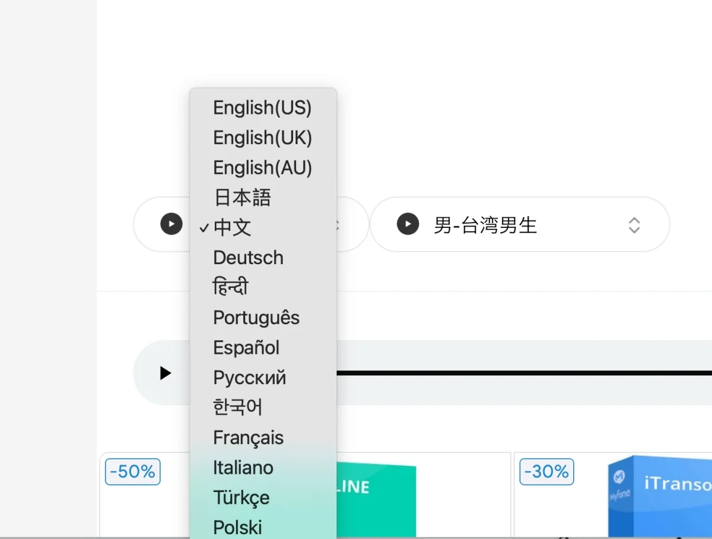The image size is (712, 539).
Task: Expand the 男-台湾男生 voice dropdown arrows
Action: (x=634, y=225)
